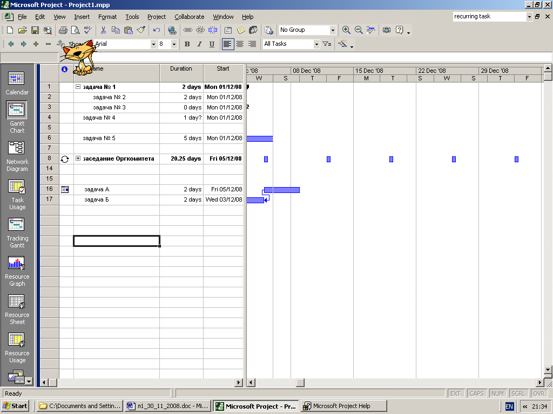Viewport: 553px width, 414px height.
Task: Show subtasks with plus icon
Action: (36, 44)
